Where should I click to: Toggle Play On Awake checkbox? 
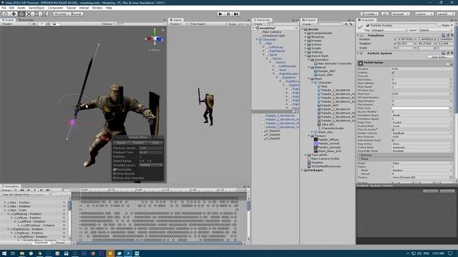tap(393, 130)
